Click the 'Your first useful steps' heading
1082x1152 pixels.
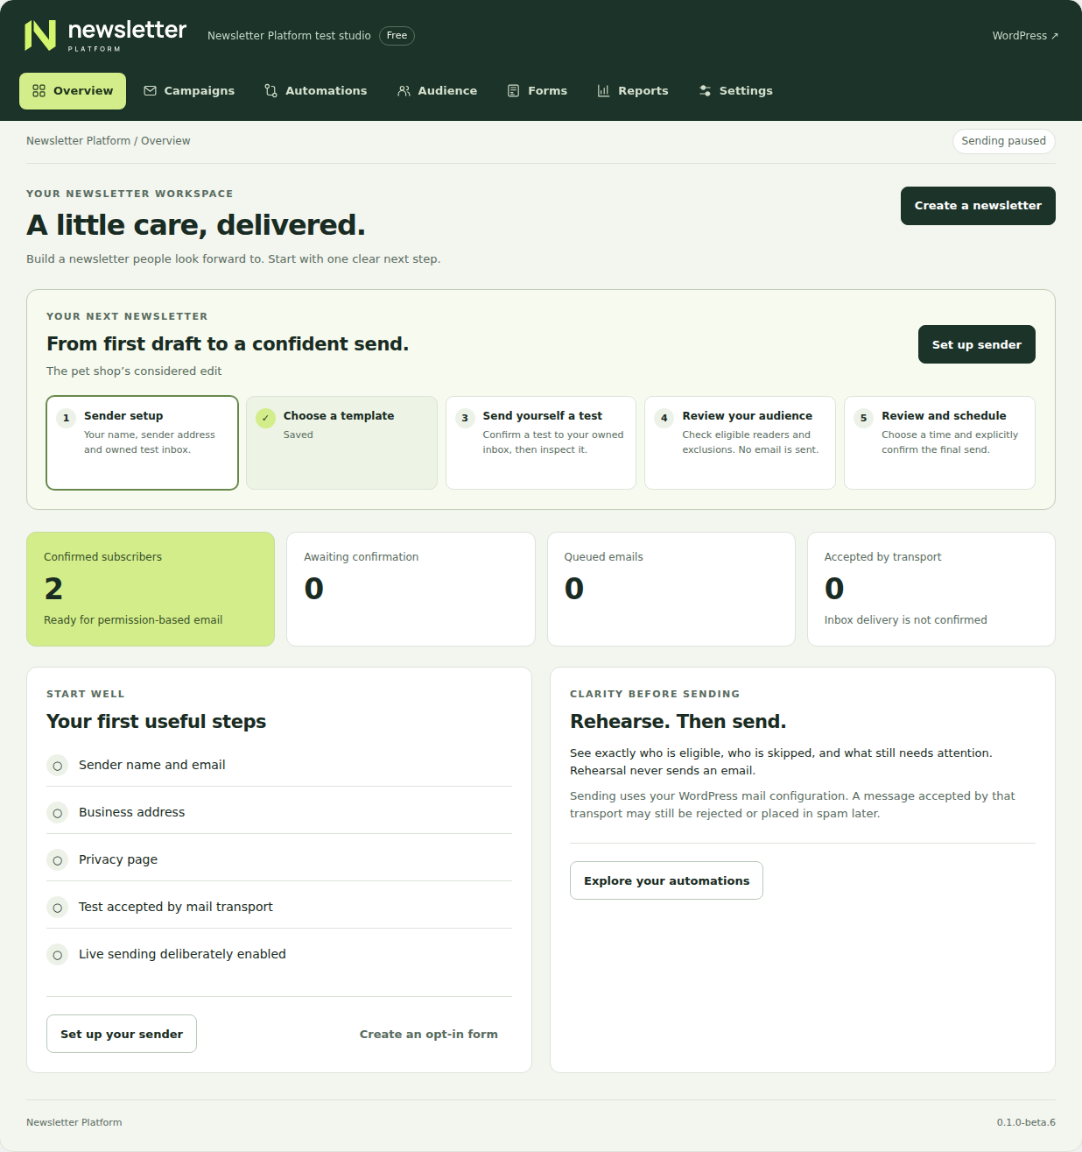click(x=157, y=722)
